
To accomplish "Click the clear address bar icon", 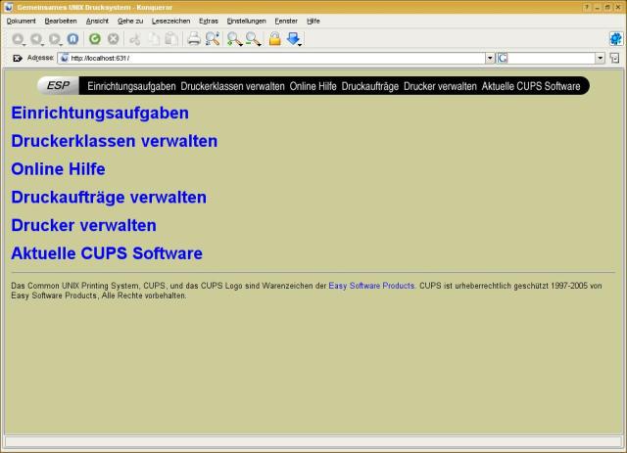I will click(x=18, y=59).
